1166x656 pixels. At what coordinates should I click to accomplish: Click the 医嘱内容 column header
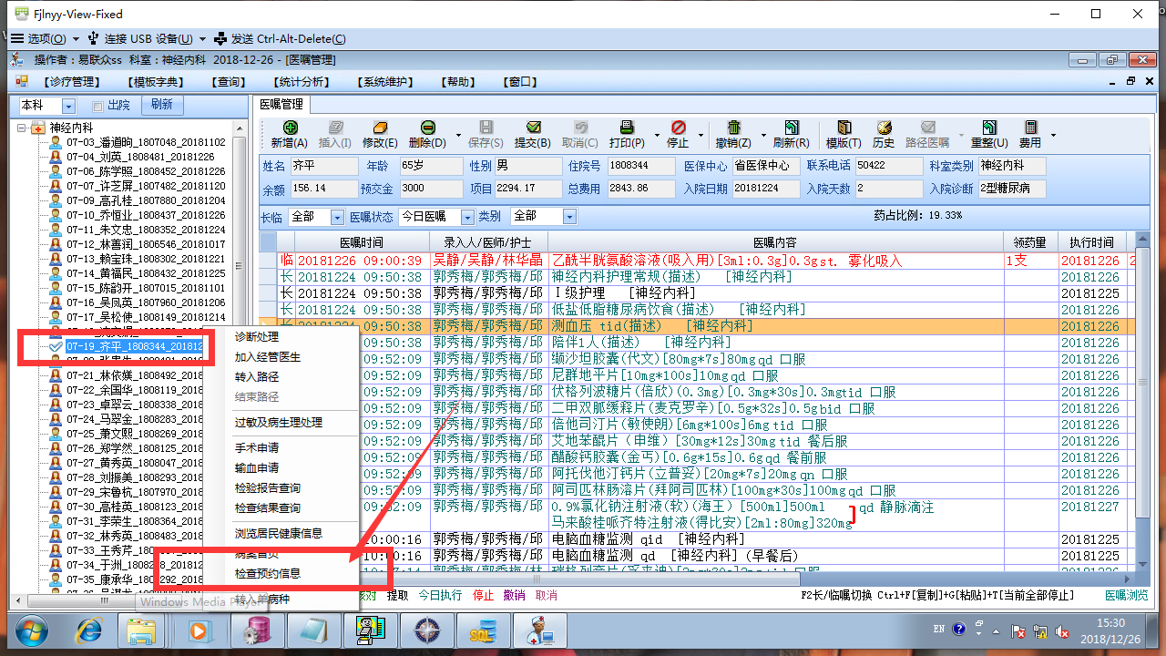click(x=774, y=242)
